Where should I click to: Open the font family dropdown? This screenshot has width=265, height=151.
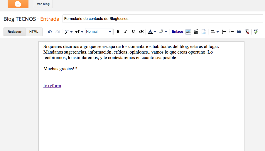(69, 32)
